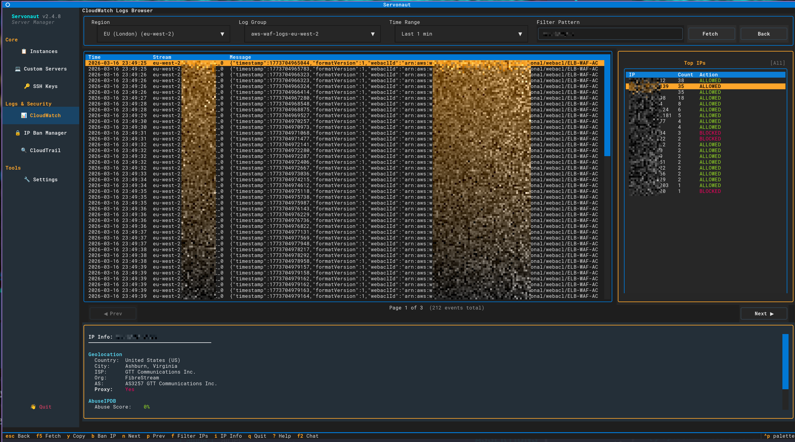795x442 pixels.
Task: Click the IP Ban Manager lock icon
Action: pyautogui.click(x=18, y=133)
